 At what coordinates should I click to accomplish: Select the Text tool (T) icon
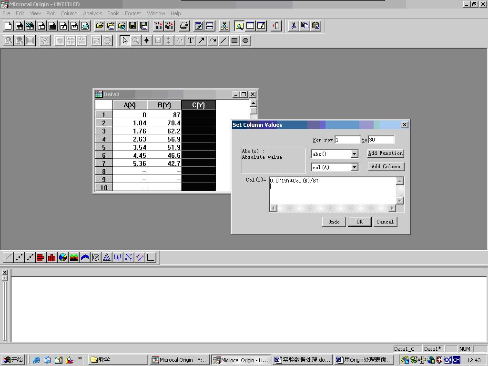pyautogui.click(x=191, y=41)
